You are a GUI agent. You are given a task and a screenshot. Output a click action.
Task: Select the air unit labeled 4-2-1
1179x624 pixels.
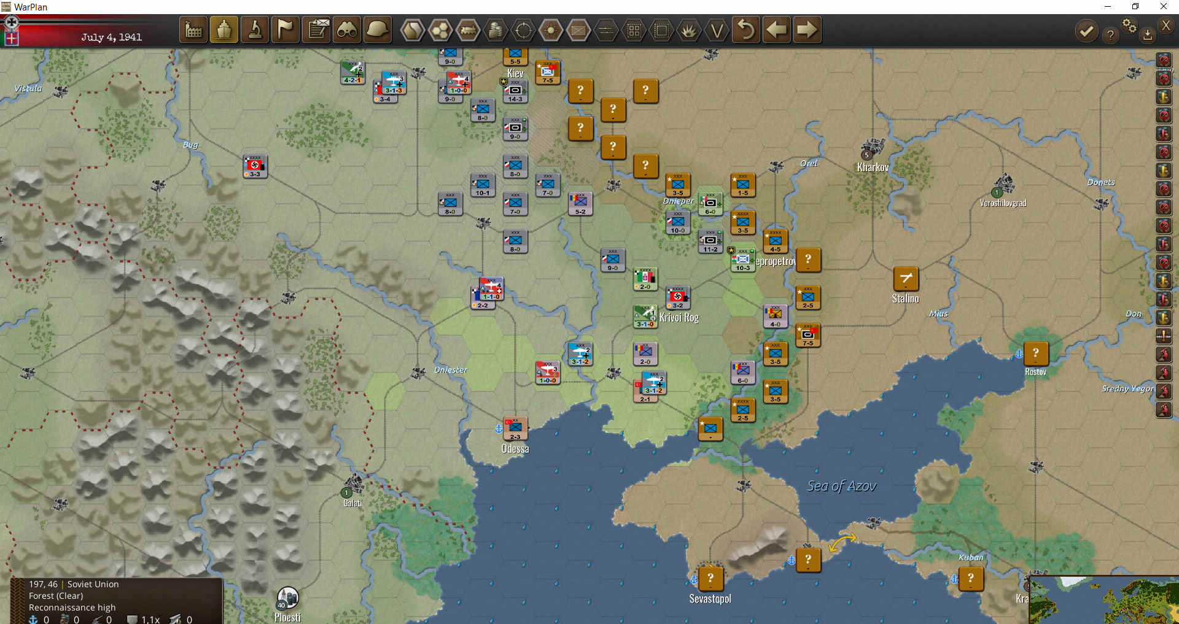(x=352, y=72)
